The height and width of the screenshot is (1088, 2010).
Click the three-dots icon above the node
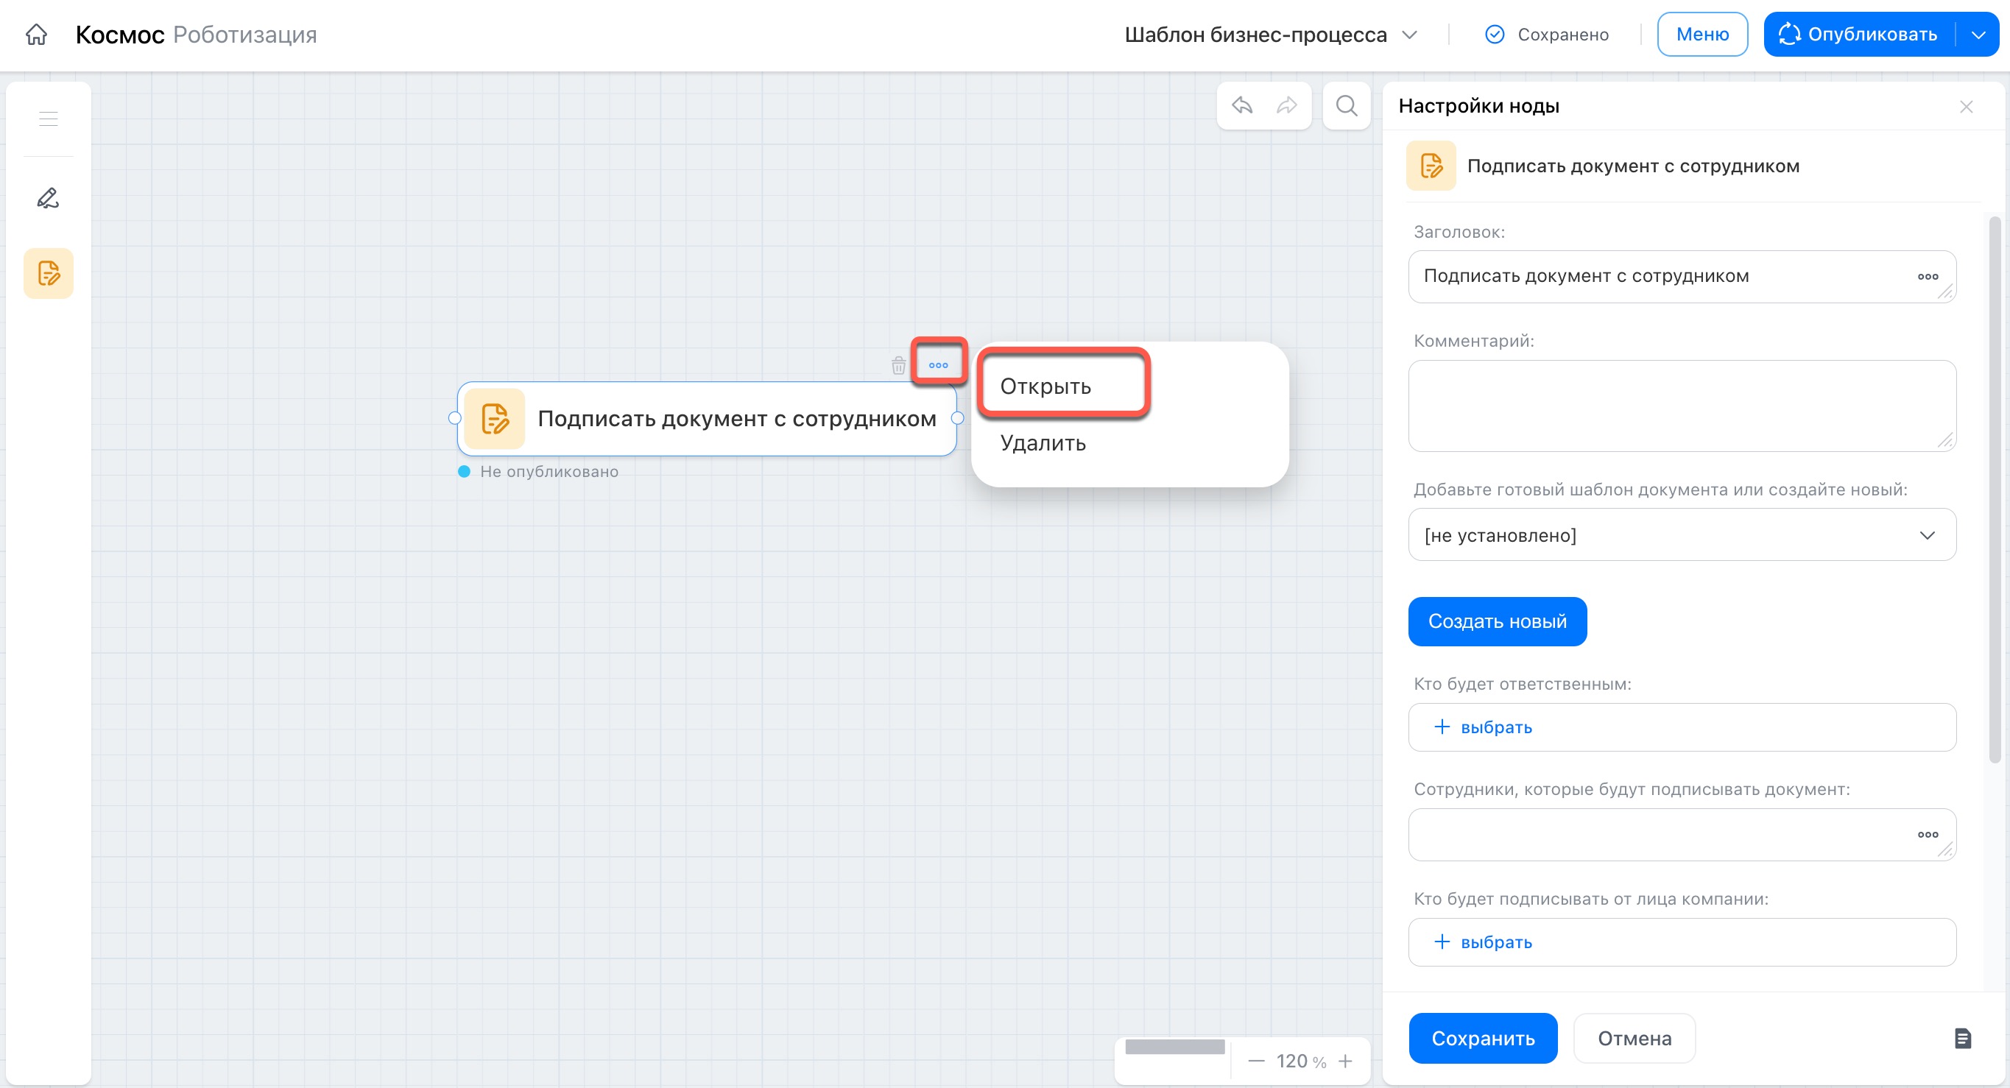pyautogui.click(x=939, y=364)
